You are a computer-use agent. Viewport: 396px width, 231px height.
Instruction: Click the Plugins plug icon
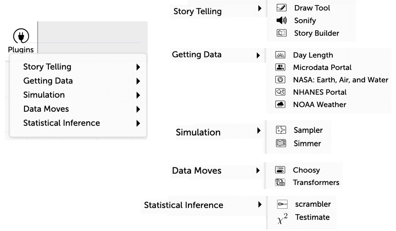tap(21, 36)
